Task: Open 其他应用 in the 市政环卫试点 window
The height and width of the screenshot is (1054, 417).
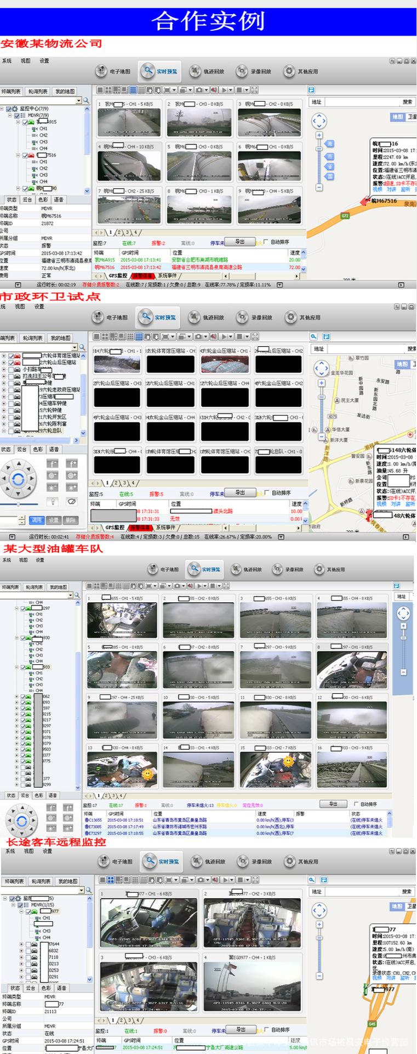Action: coord(302,317)
